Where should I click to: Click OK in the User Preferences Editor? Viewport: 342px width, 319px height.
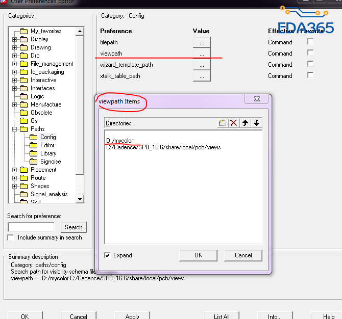point(25,316)
